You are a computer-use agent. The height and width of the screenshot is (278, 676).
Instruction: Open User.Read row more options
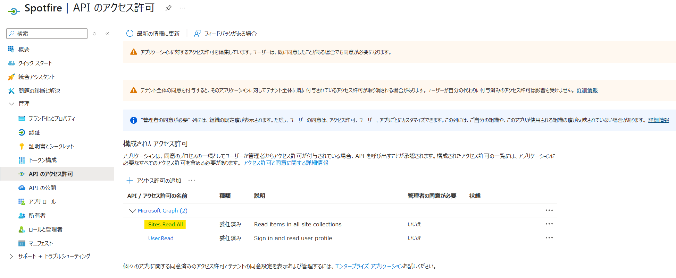[x=549, y=238]
